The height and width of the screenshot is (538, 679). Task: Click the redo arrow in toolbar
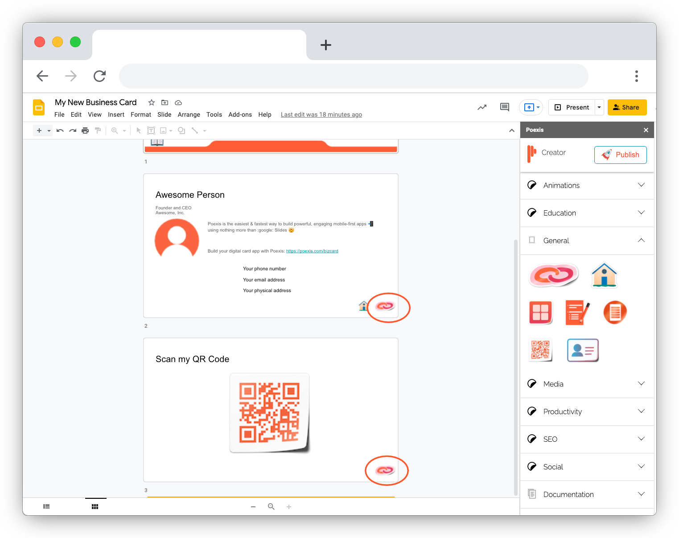pyautogui.click(x=73, y=130)
